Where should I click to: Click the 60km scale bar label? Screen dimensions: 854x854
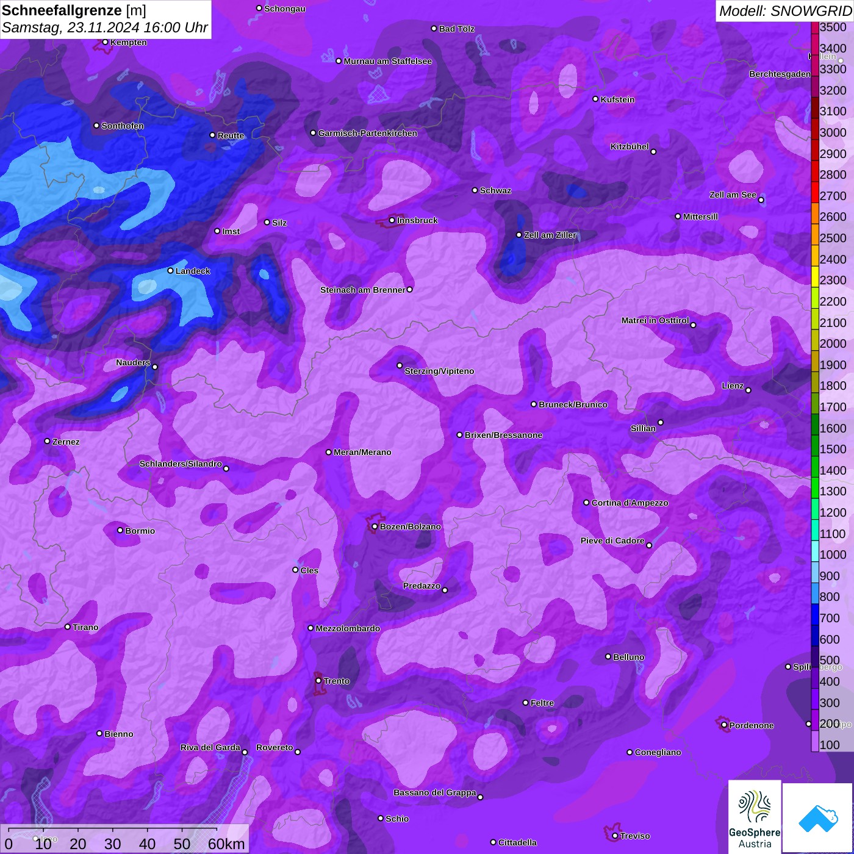point(226,844)
